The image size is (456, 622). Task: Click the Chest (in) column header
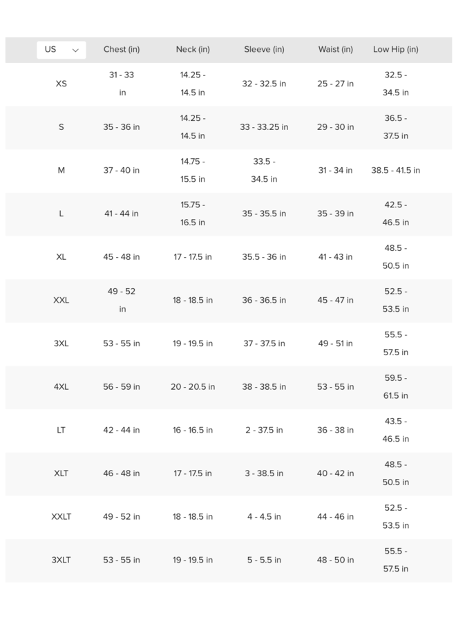(122, 50)
